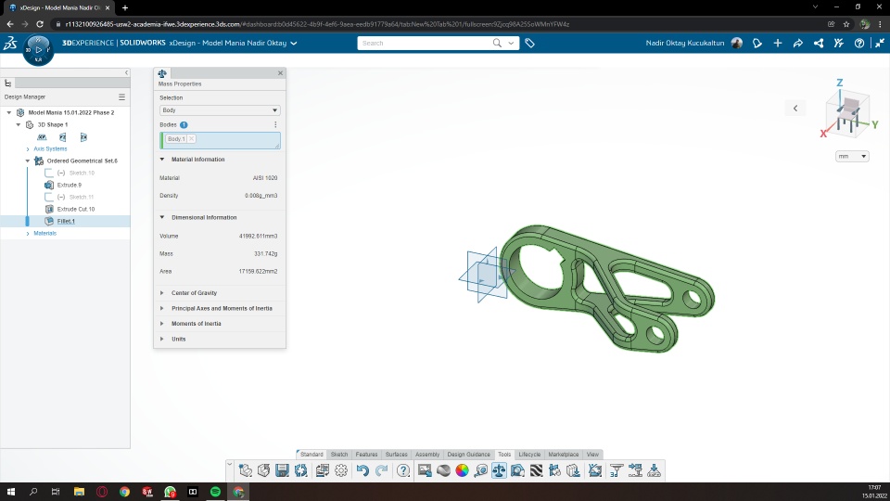The height and width of the screenshot is (501, 890).
Task: Collapse the 3D Shape 1 node
Action: click(x=19, y=125)
